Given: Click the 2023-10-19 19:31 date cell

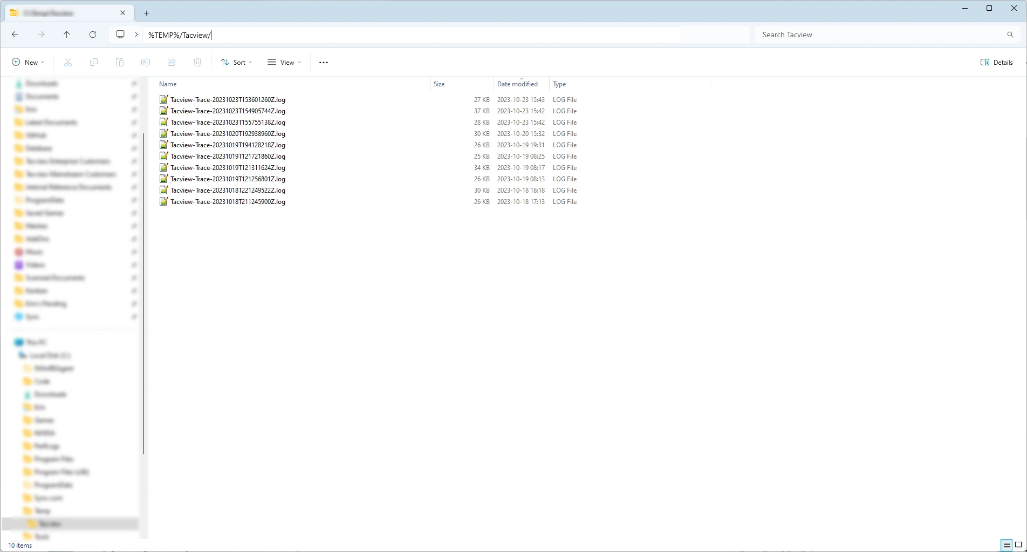Looking at the screenshot, I should click(x=521, y=145).
